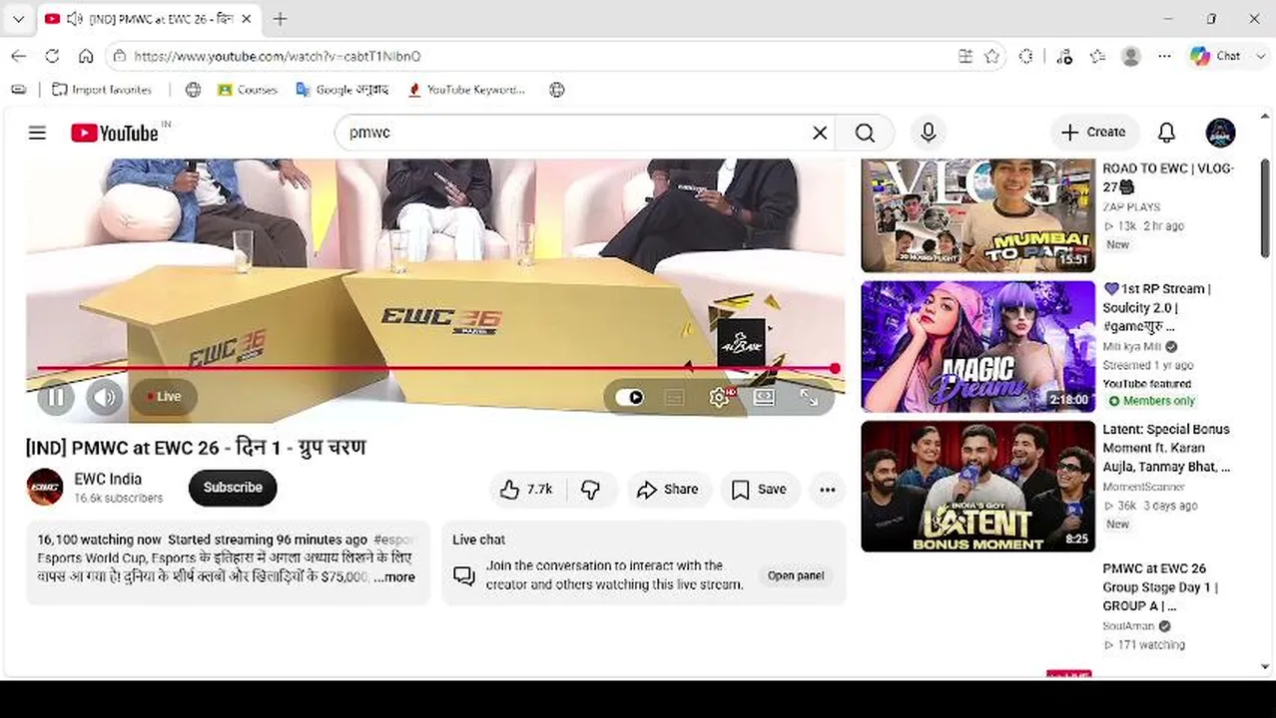Screen dimensions: 1276x718
Task: Enter fullscreen mode on the video
Action: [809, 398]
